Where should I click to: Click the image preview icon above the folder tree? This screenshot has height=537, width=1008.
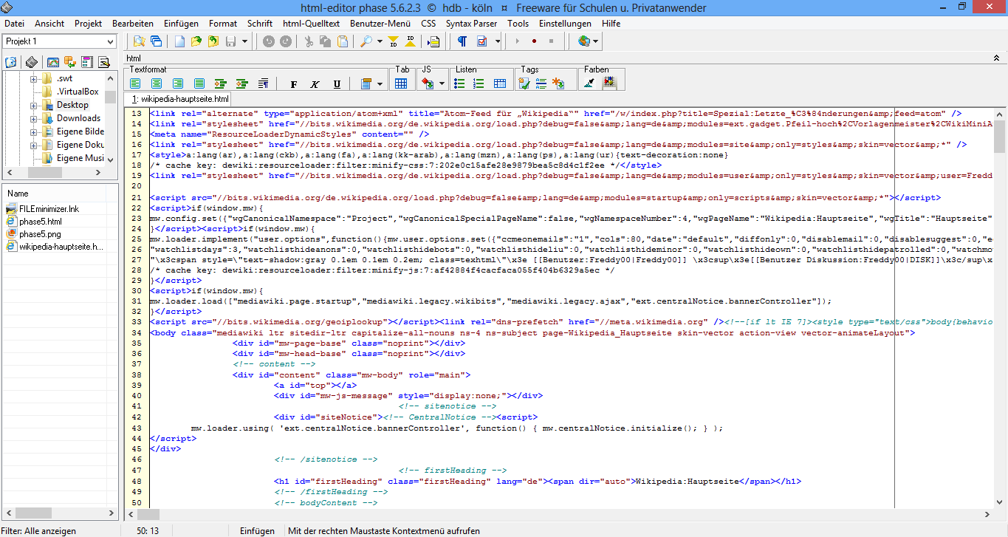[53, 62]
